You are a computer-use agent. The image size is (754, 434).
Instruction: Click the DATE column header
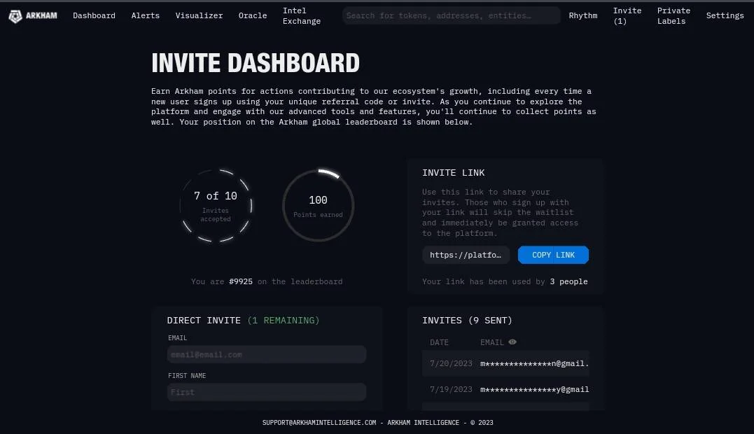coord(439,342)
